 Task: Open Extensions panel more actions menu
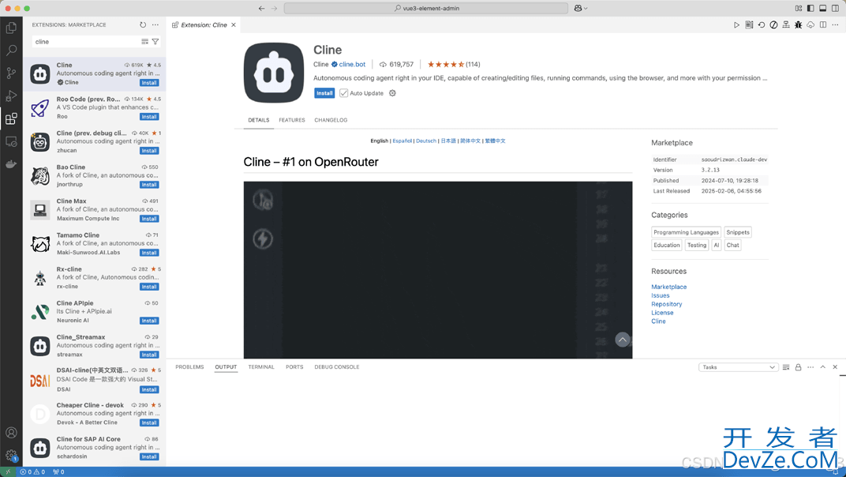(x=155, y=24)
